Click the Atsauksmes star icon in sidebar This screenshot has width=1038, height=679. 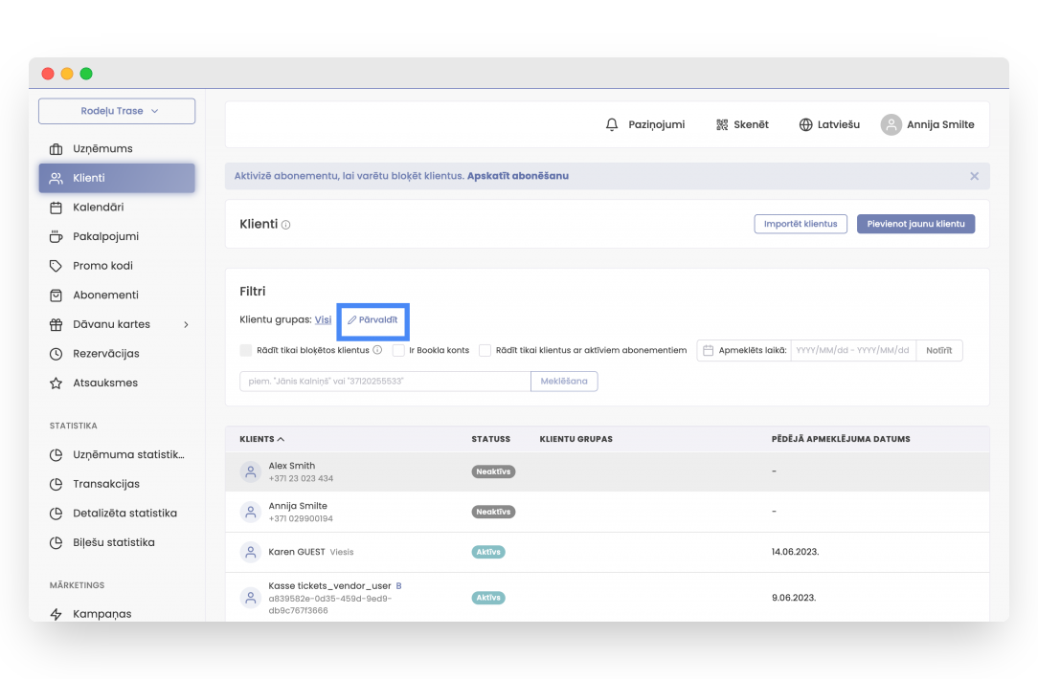[x=56, y=383]
